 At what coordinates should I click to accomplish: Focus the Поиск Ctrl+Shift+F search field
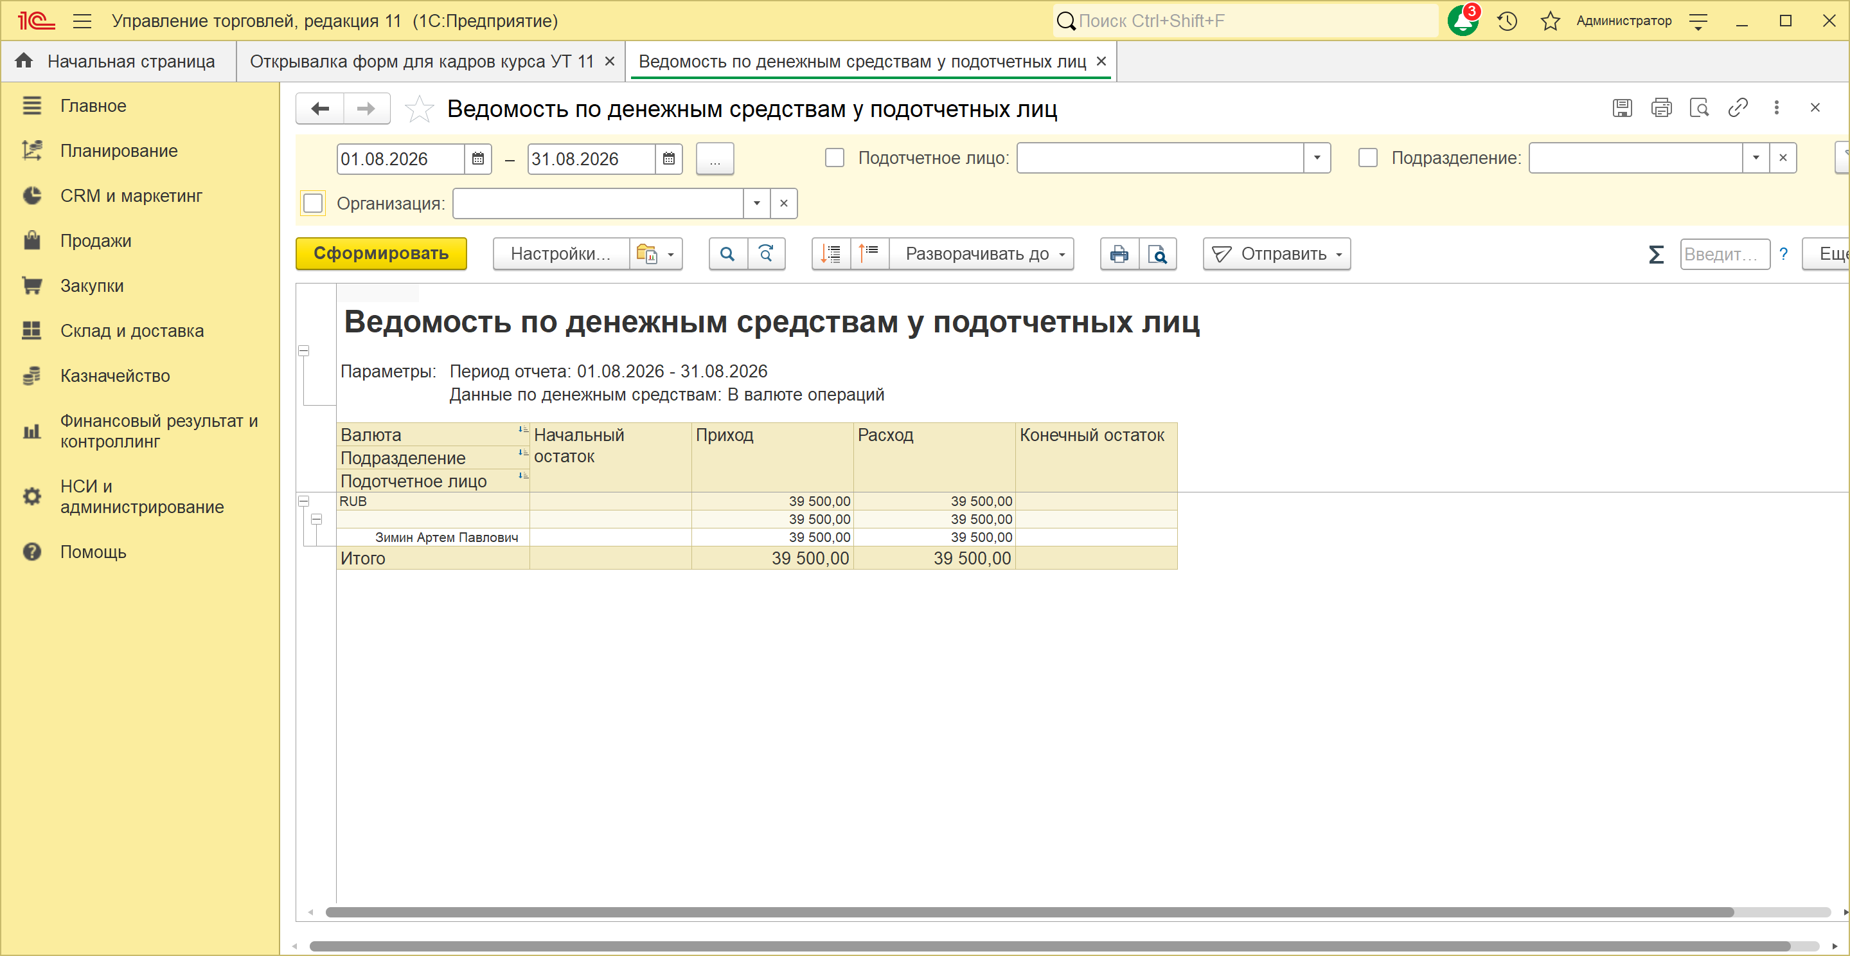[1246, 21]
